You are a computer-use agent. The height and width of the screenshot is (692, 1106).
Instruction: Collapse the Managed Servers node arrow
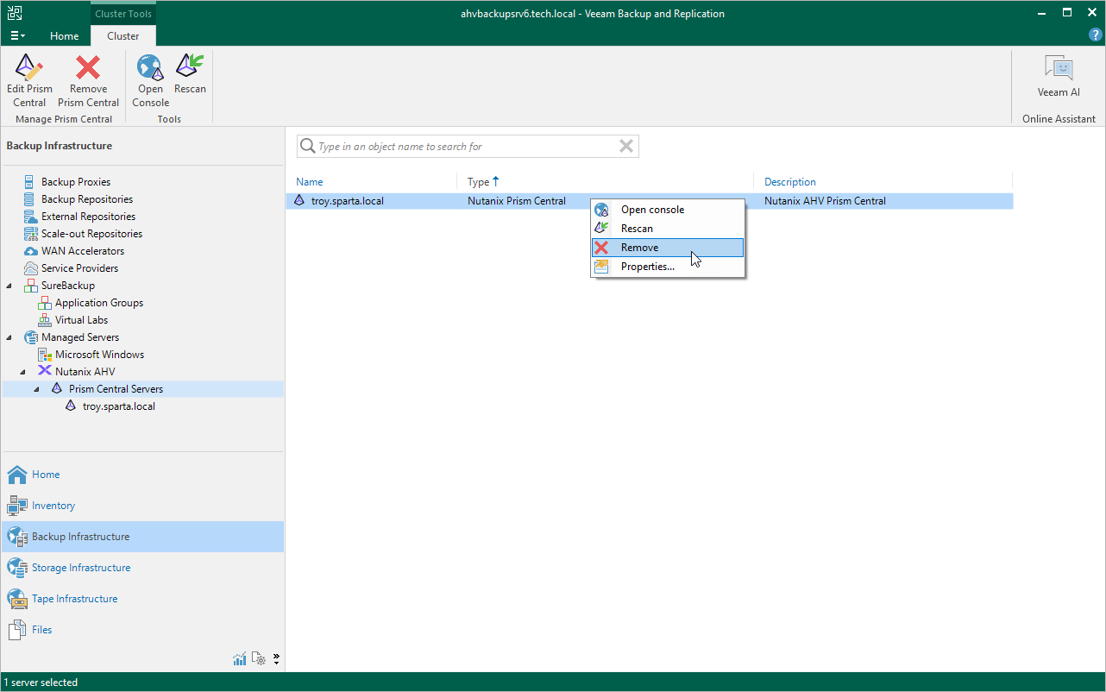[x=9, y=337]
